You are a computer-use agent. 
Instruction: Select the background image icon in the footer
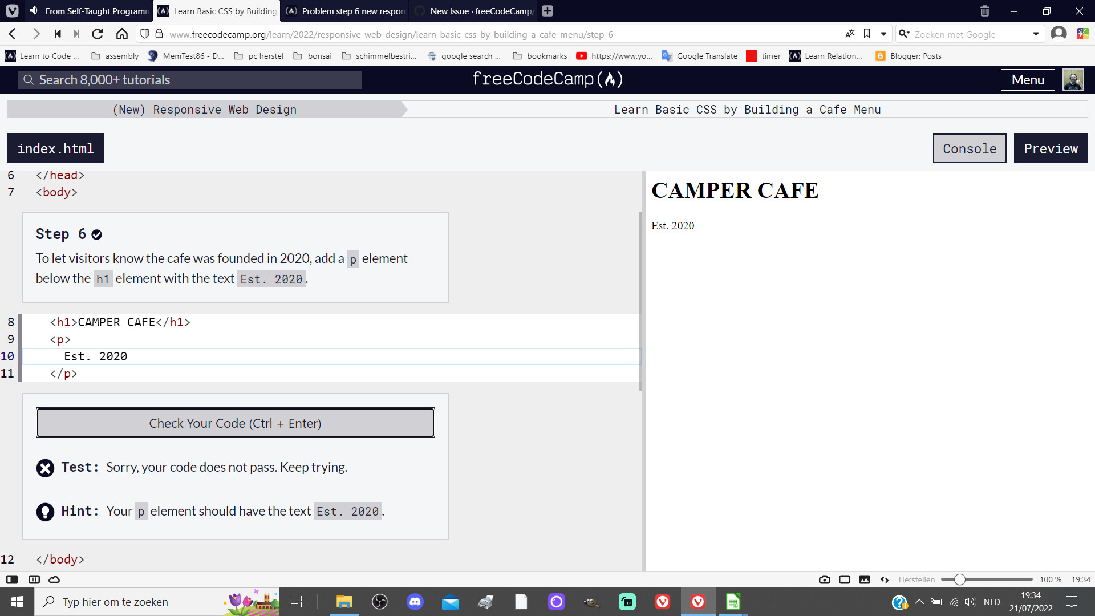point(865,579)
